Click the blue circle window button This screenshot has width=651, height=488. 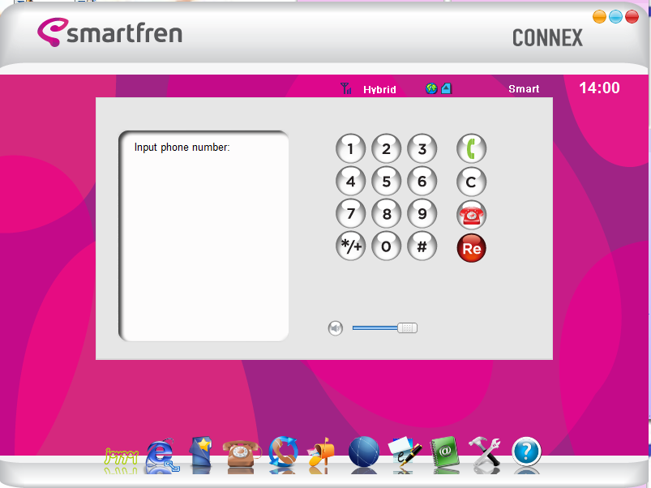615,16
